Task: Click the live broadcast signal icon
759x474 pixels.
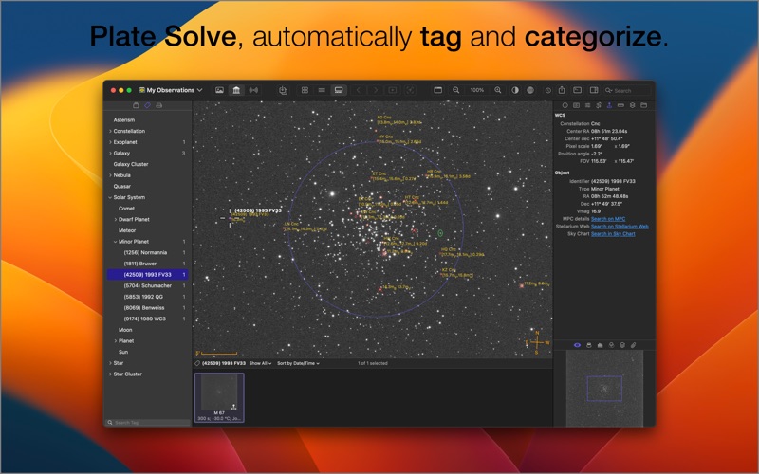Action: (x=253, y=90)
